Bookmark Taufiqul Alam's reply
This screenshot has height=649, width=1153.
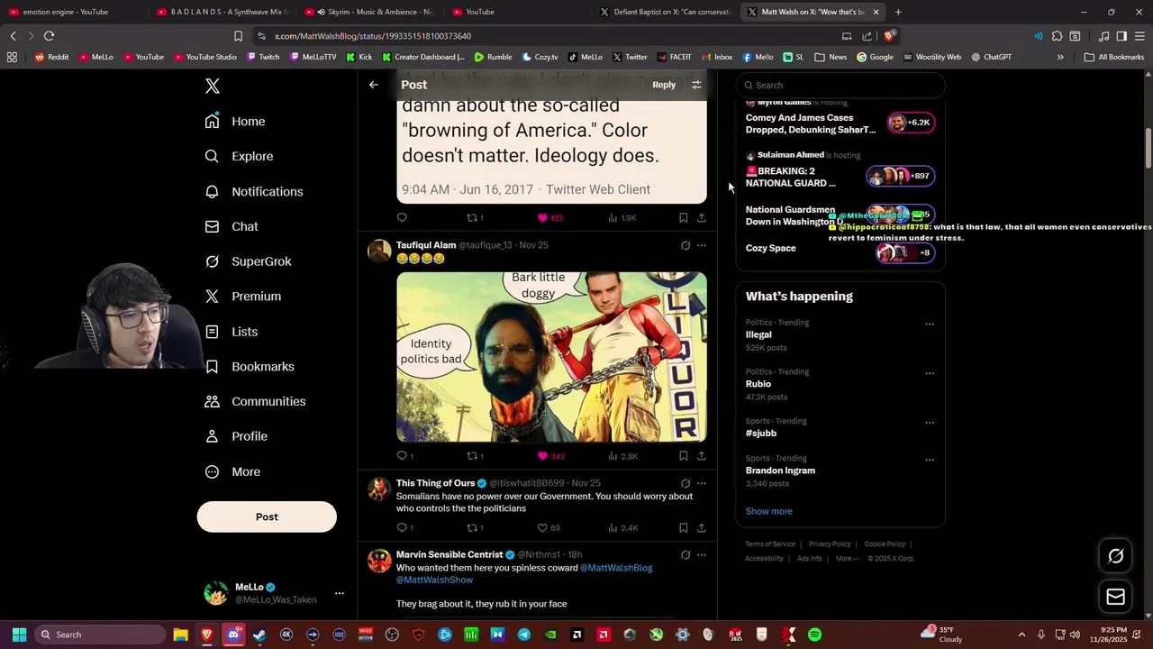click(683, 456)
